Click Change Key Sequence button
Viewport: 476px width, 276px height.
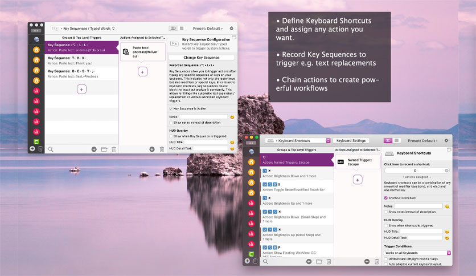click(201, 58)
